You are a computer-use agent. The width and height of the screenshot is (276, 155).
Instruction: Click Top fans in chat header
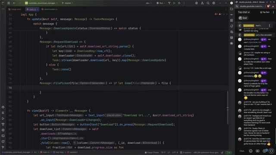coord(264,12)
